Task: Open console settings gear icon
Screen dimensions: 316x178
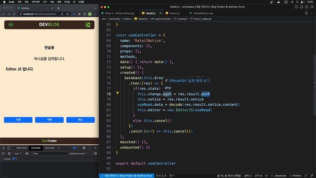Action: 95,154
